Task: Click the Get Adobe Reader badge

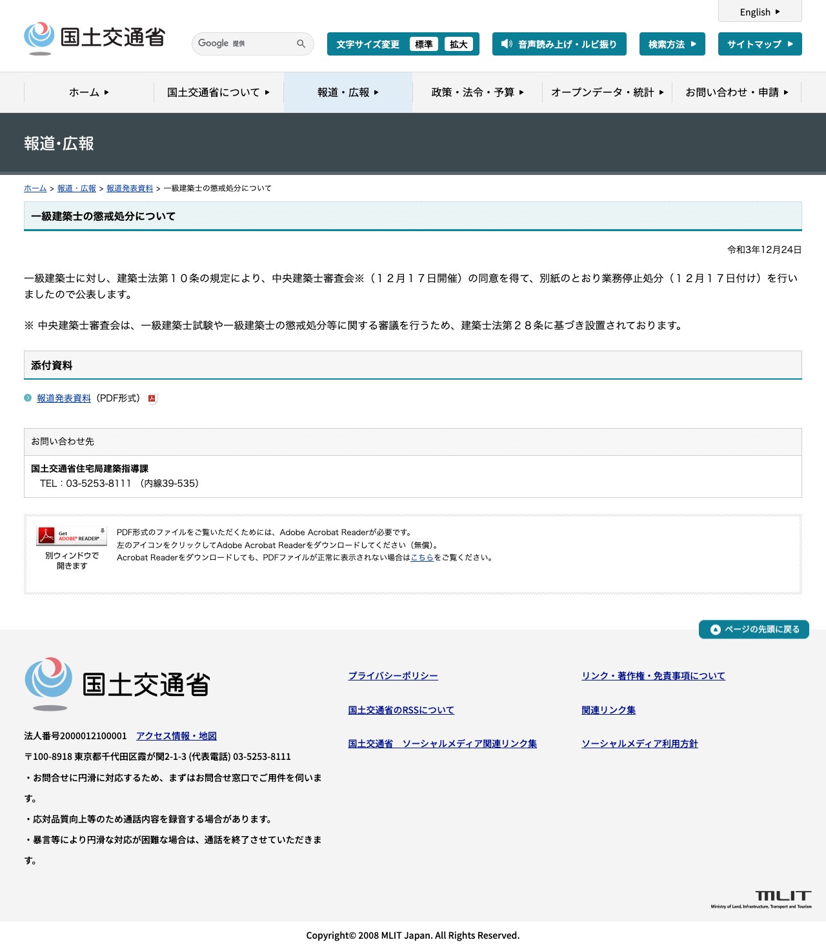Action: click(72, 536)
